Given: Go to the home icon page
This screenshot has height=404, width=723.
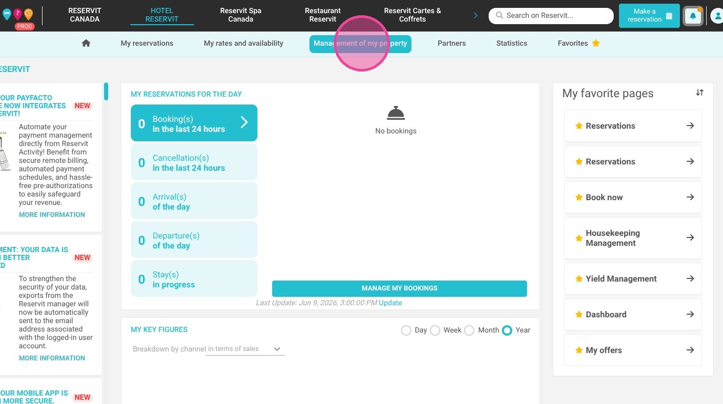Looking at the screenshot, I should [86, 43].
